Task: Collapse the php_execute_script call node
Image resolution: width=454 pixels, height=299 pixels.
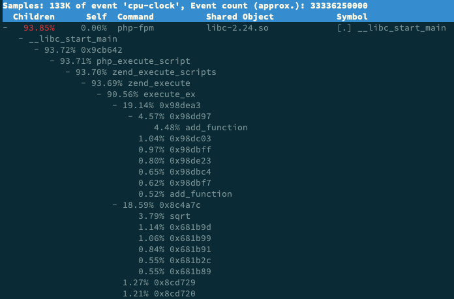Action: [x=53, y=61]
